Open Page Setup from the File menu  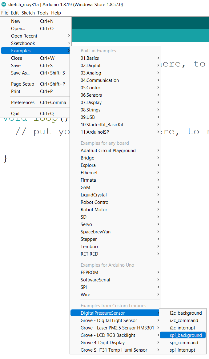click(36, 84)
